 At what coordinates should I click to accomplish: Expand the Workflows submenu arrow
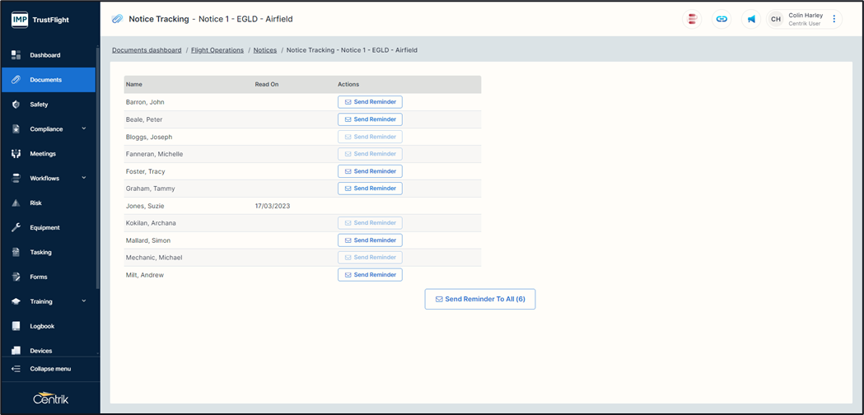pyautogui.click(x=84, y=178)
